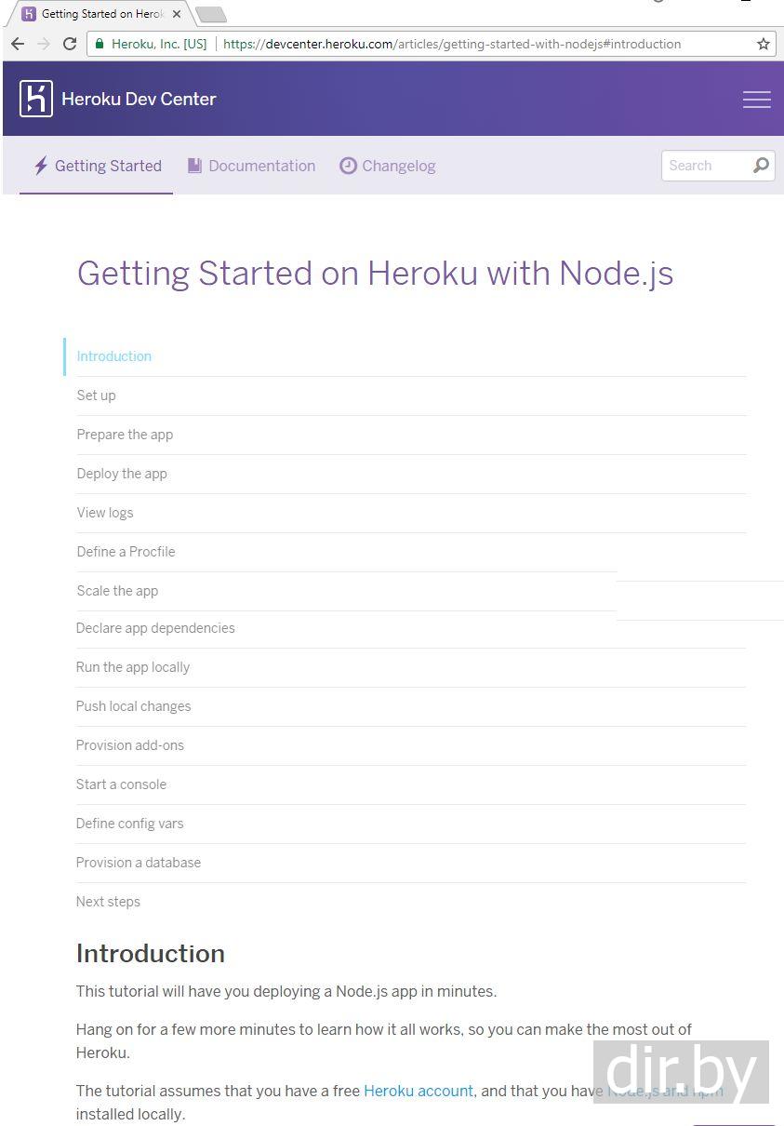
Task: Jump to Provision a database section
Action: pyautogui.click(x=139, y=863)
